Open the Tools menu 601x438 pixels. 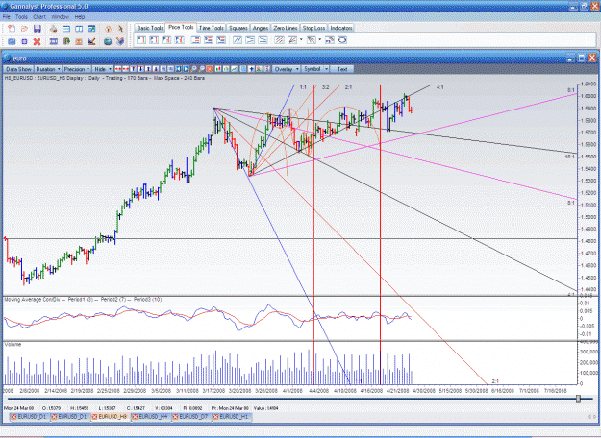21,17
